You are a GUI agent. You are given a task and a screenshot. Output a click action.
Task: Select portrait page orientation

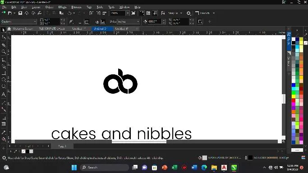[80, 22]
